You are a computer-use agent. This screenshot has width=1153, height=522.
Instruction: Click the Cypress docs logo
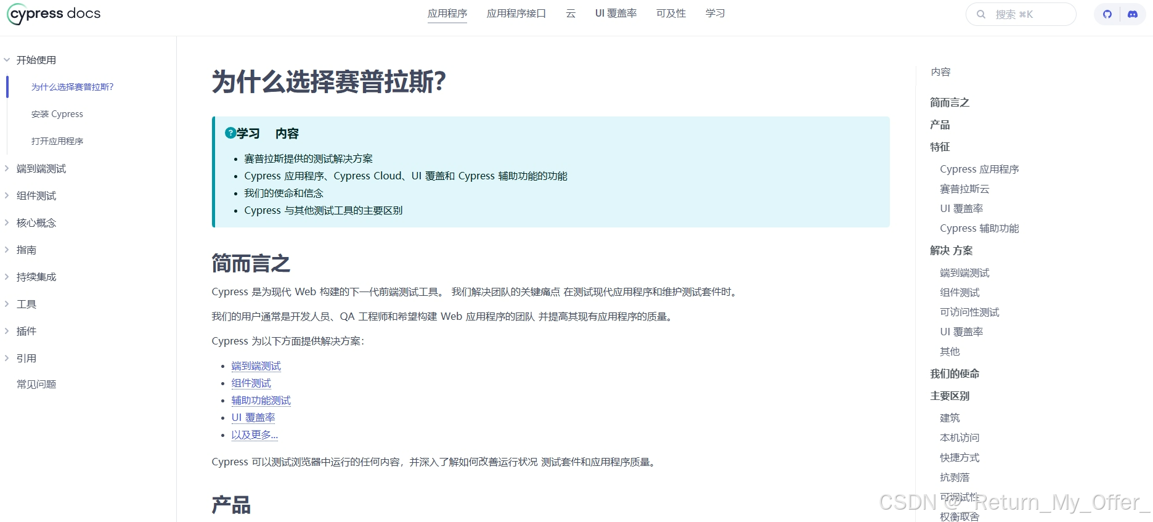click(x=54, y=14)
